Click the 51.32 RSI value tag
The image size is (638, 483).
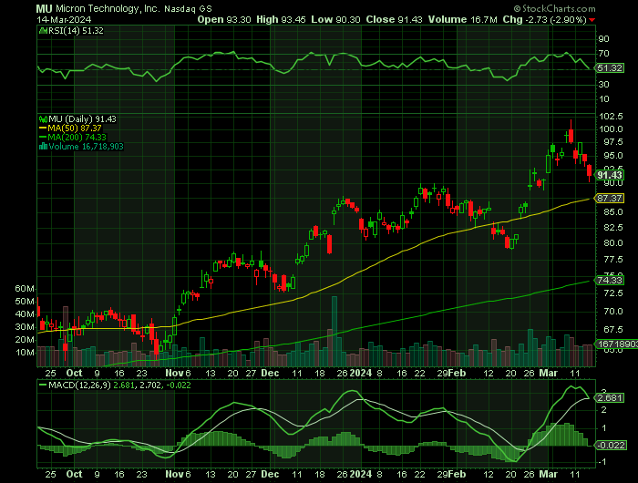pos(610,68)
